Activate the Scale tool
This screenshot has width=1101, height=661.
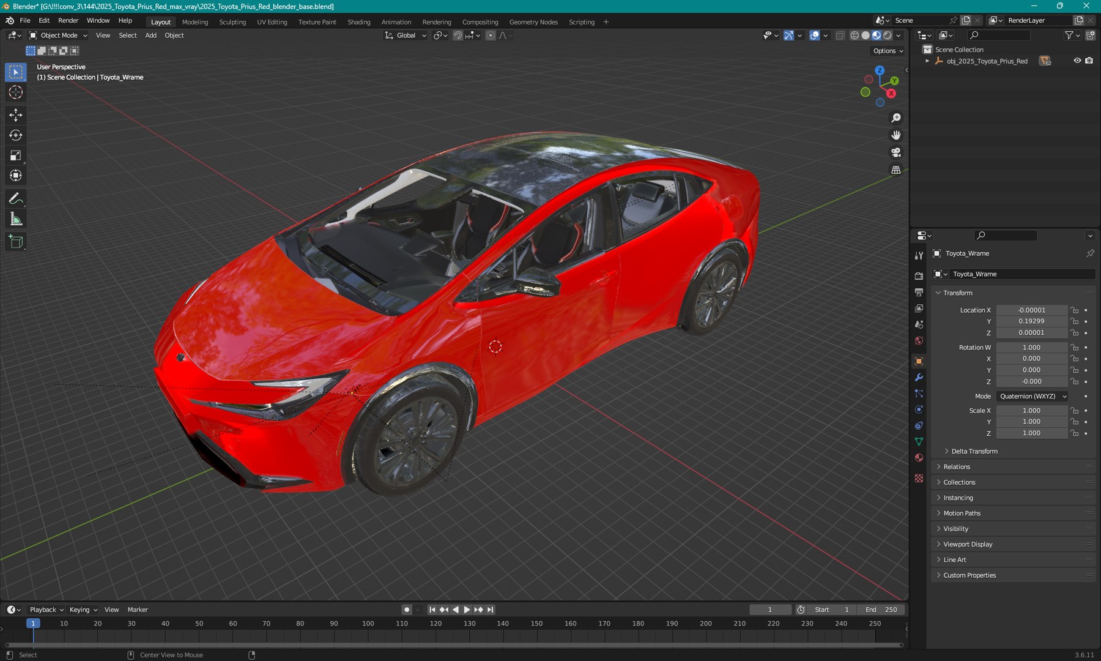(x=16, y=155)
